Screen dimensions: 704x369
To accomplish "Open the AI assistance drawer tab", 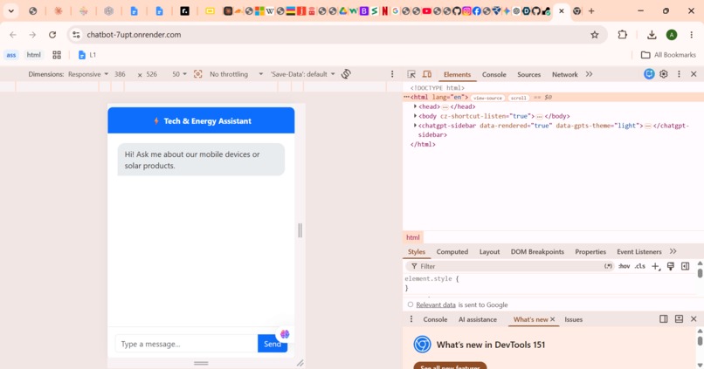I will click(x=478, y=319).
